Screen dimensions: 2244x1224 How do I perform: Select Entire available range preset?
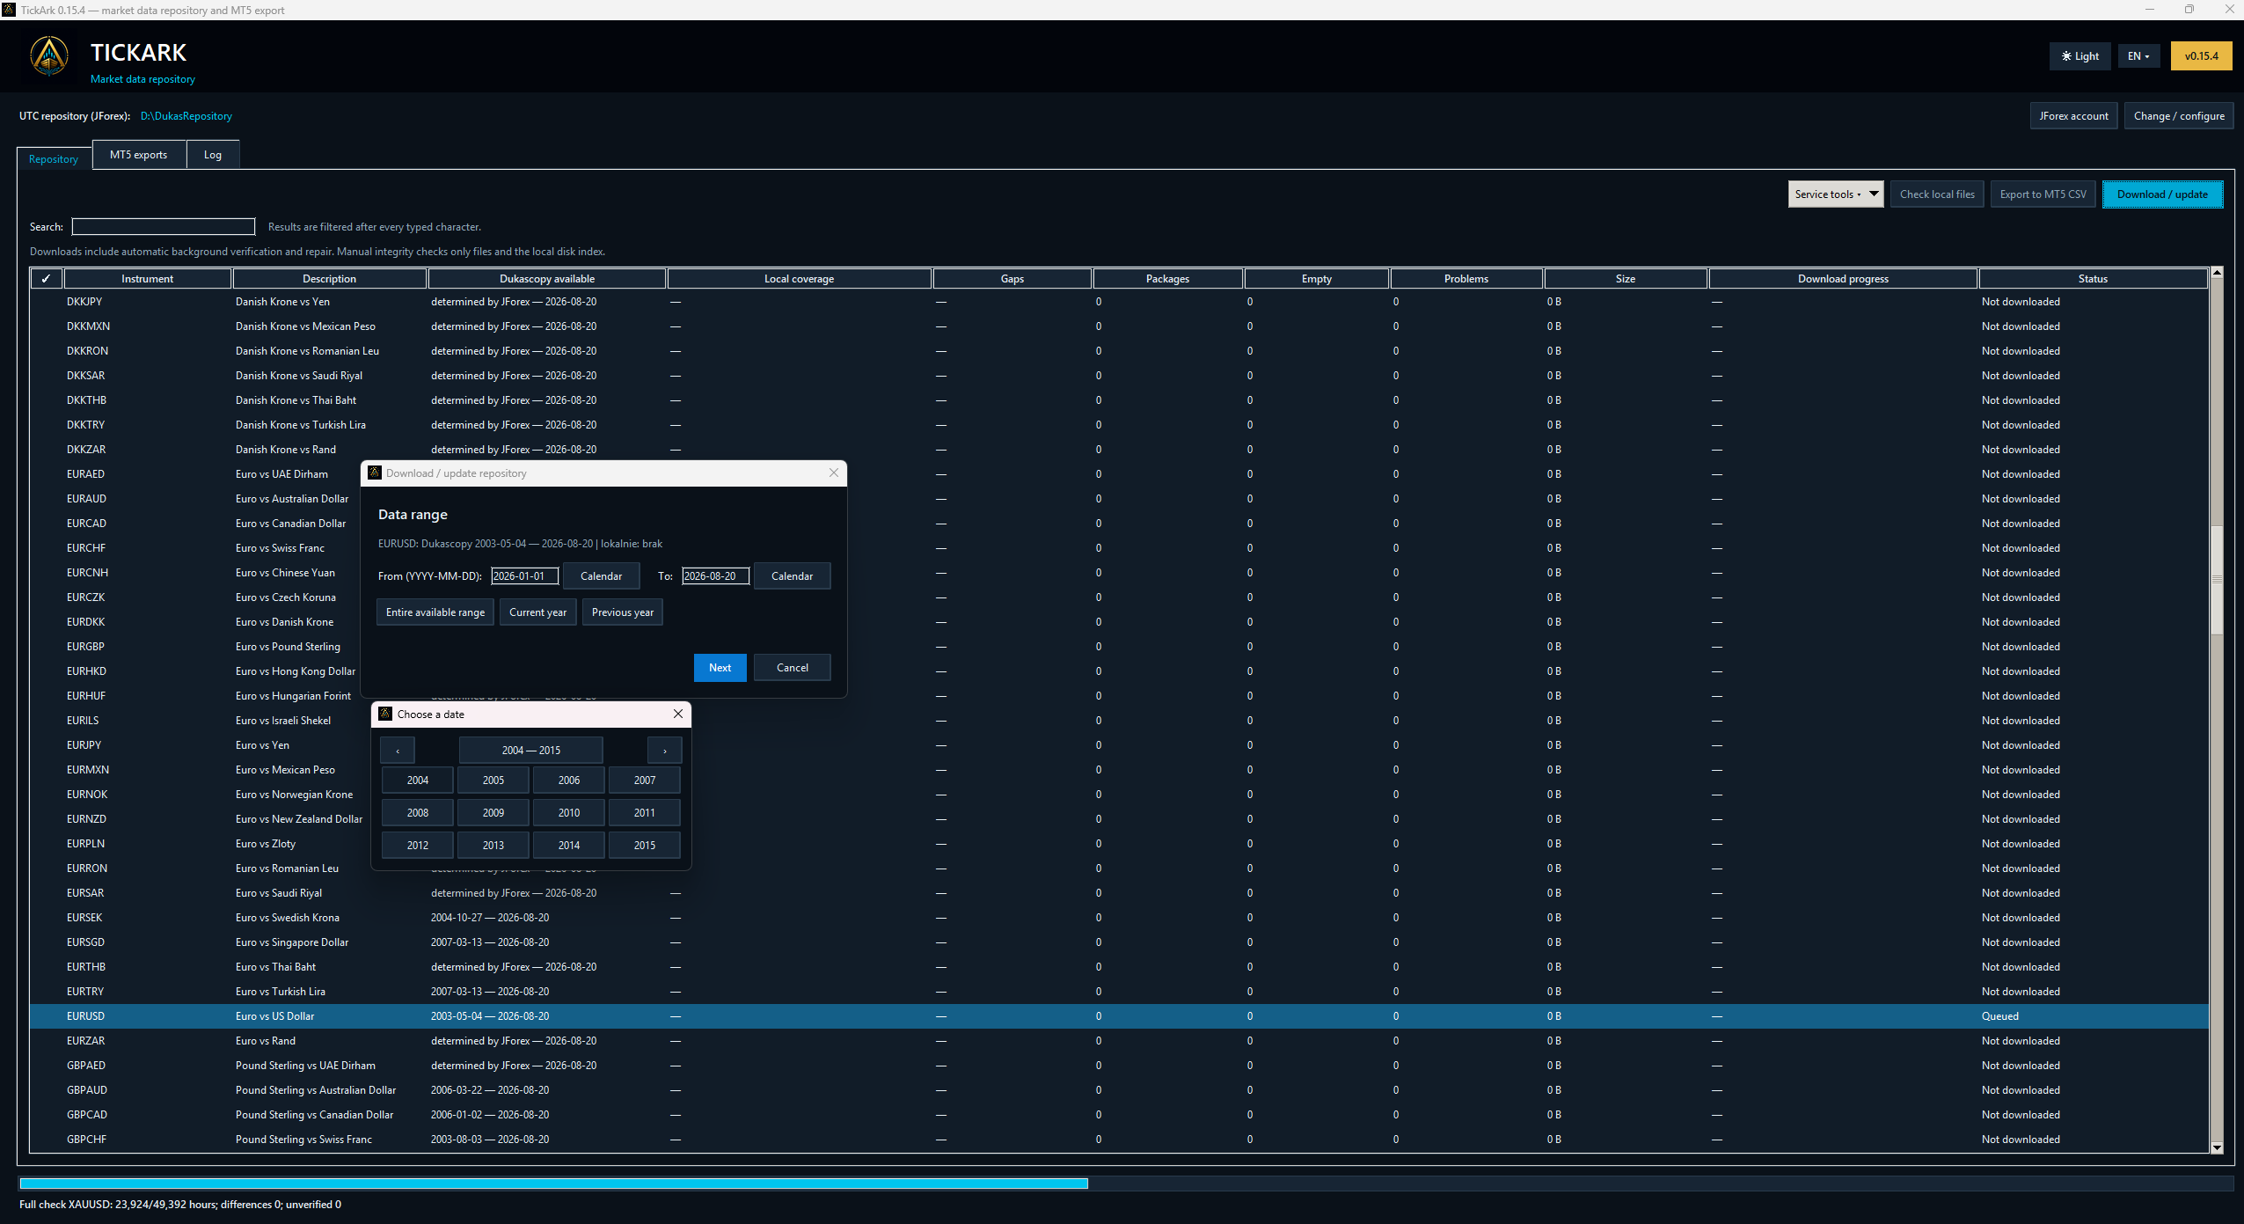pyautogui.click(x=435, y=612)
